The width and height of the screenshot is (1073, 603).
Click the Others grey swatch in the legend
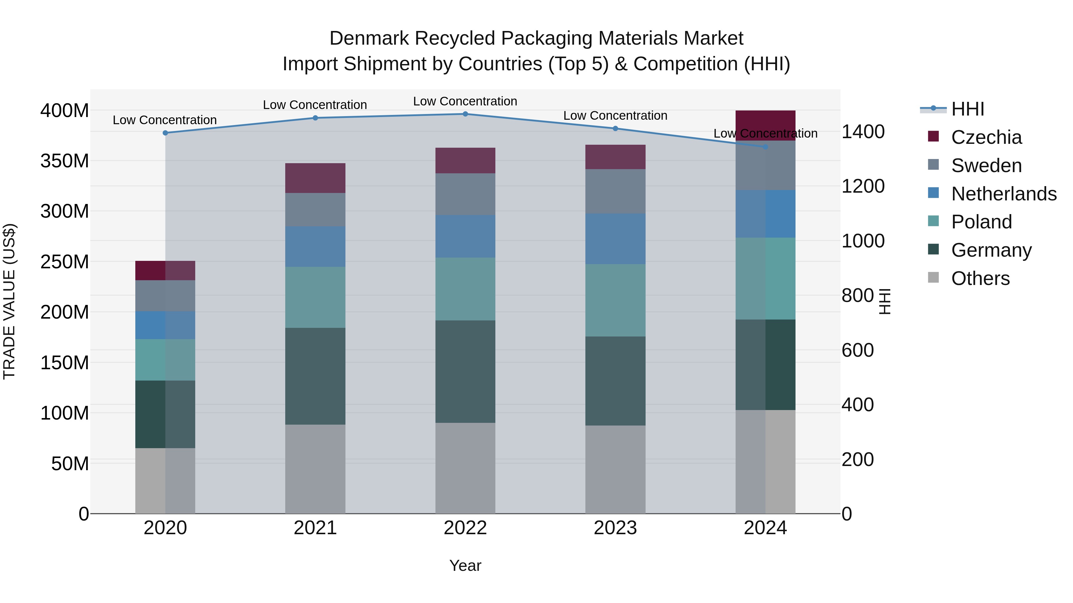pyautogui.click(x=934, y=277)
